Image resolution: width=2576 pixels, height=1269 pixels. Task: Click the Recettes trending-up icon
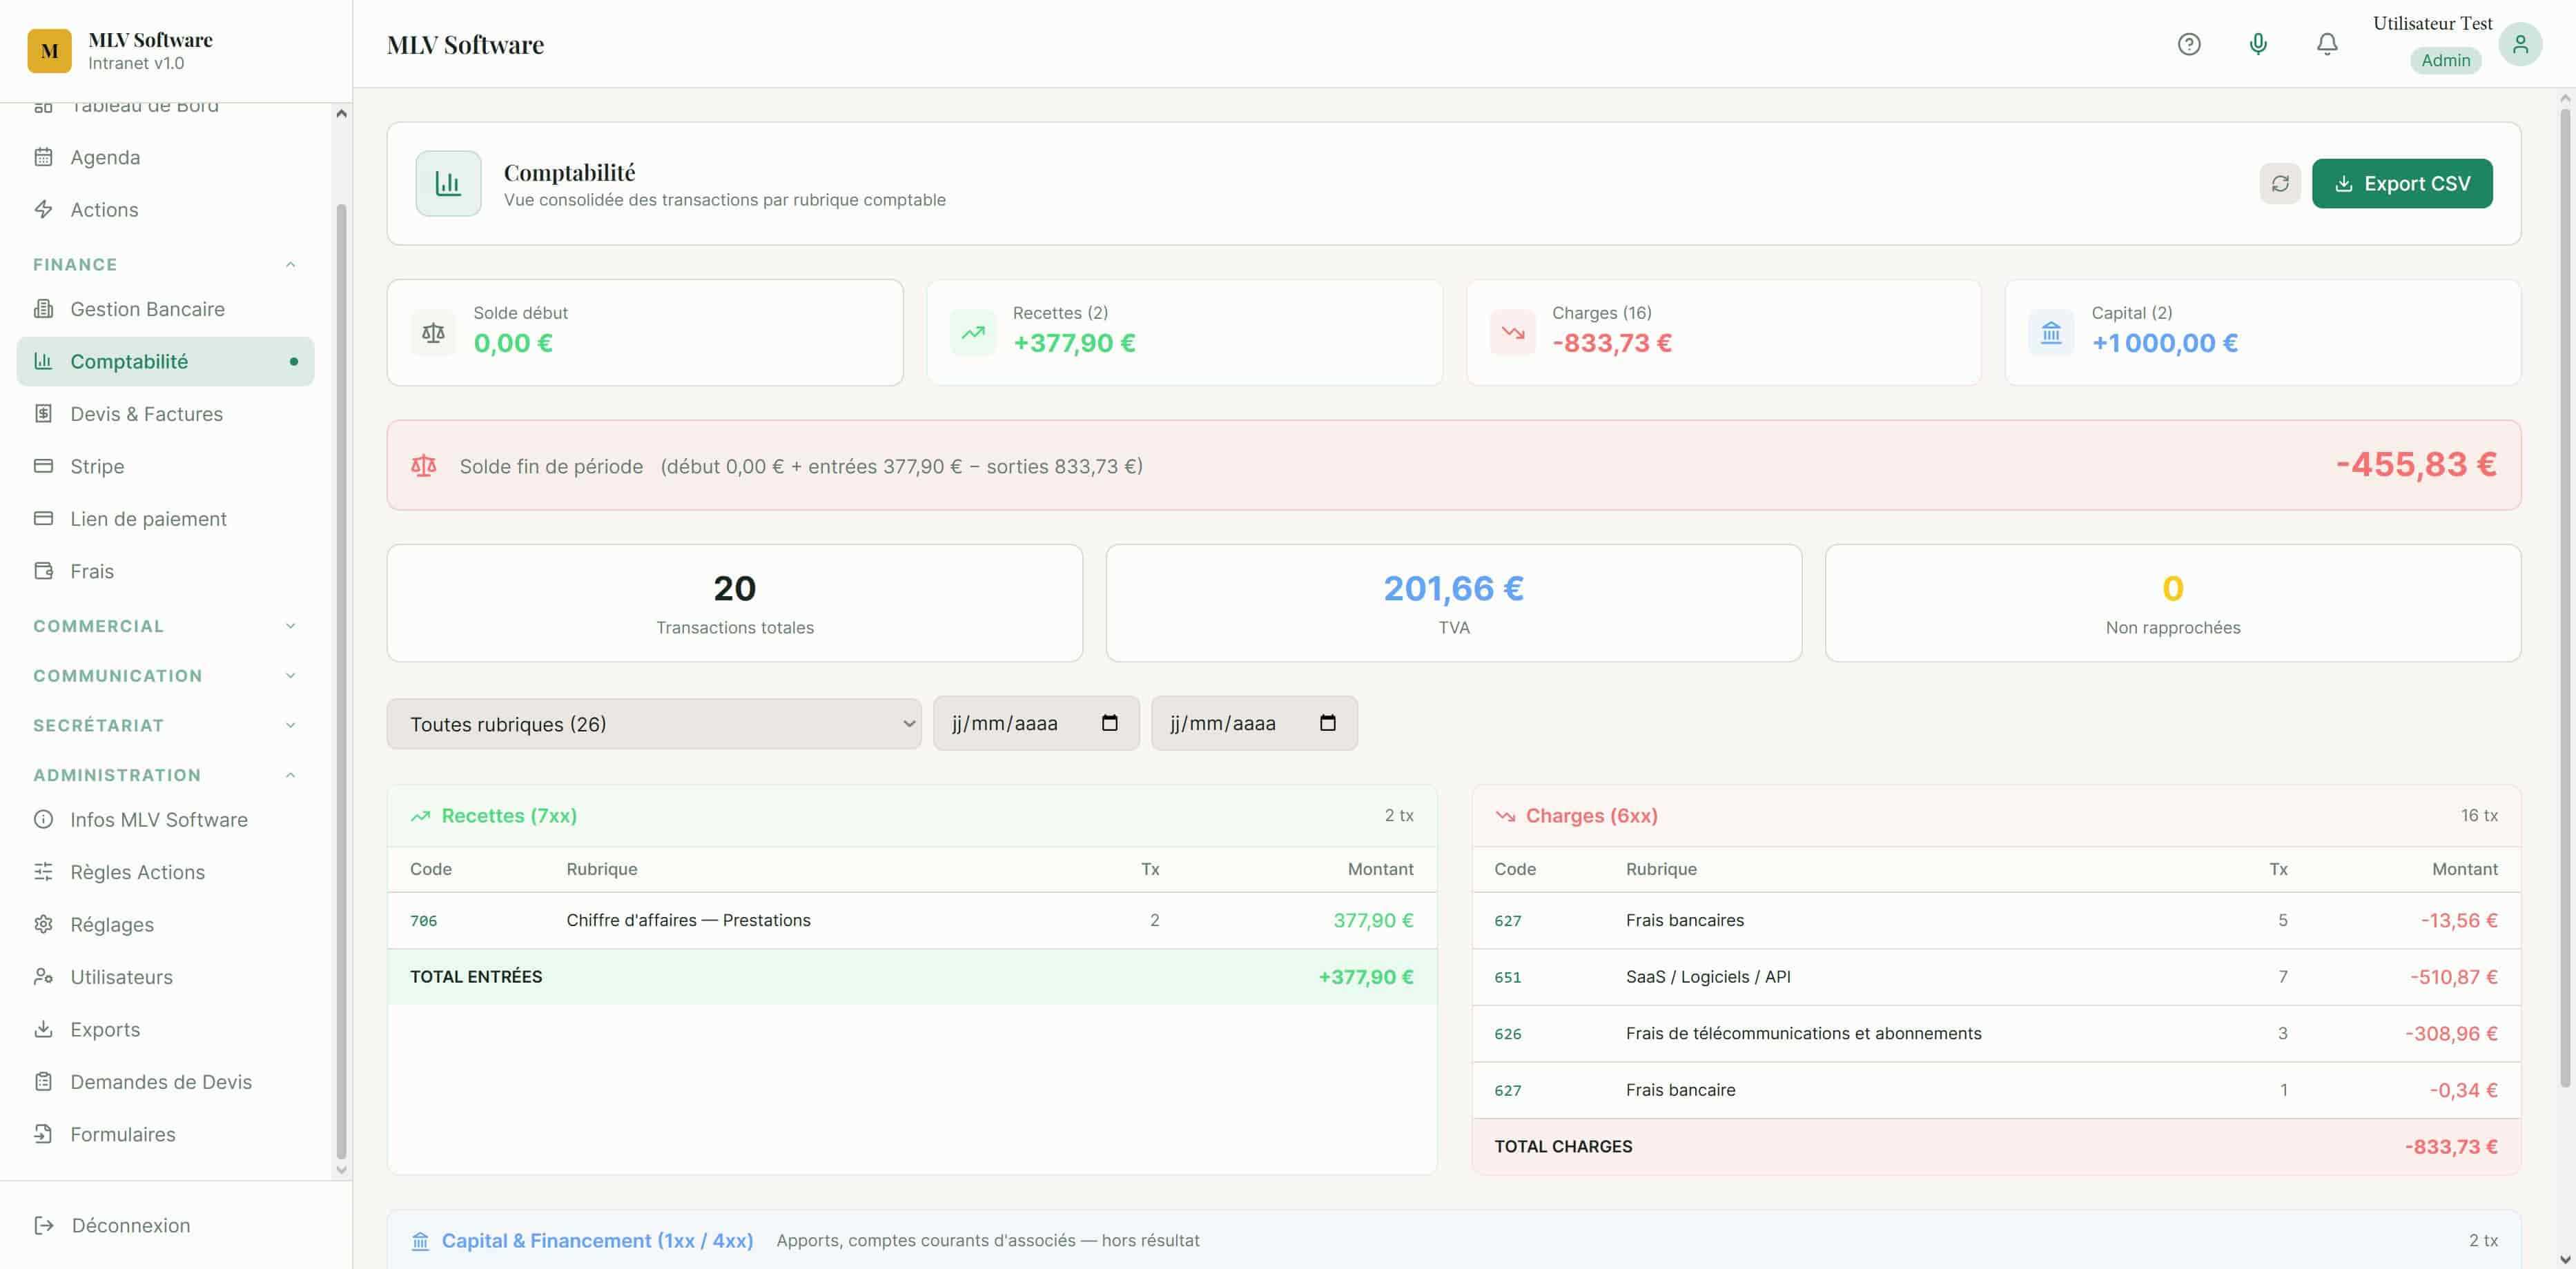coord(973,333)
